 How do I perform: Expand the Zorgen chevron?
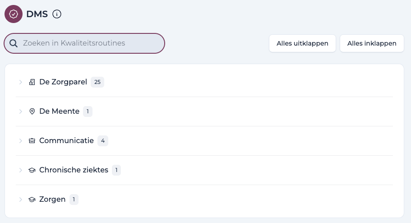21,200
